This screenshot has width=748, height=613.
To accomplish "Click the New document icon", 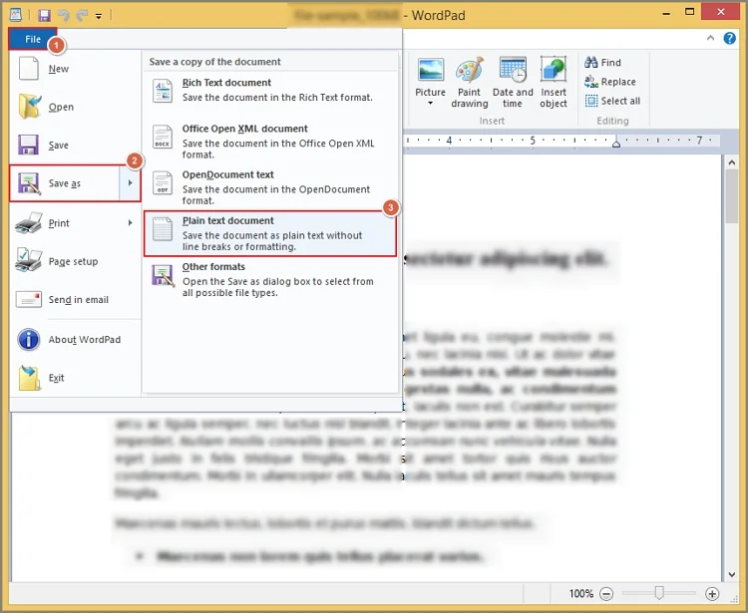I will (29, 68).
